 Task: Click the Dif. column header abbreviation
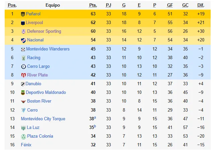pos(201,5)
